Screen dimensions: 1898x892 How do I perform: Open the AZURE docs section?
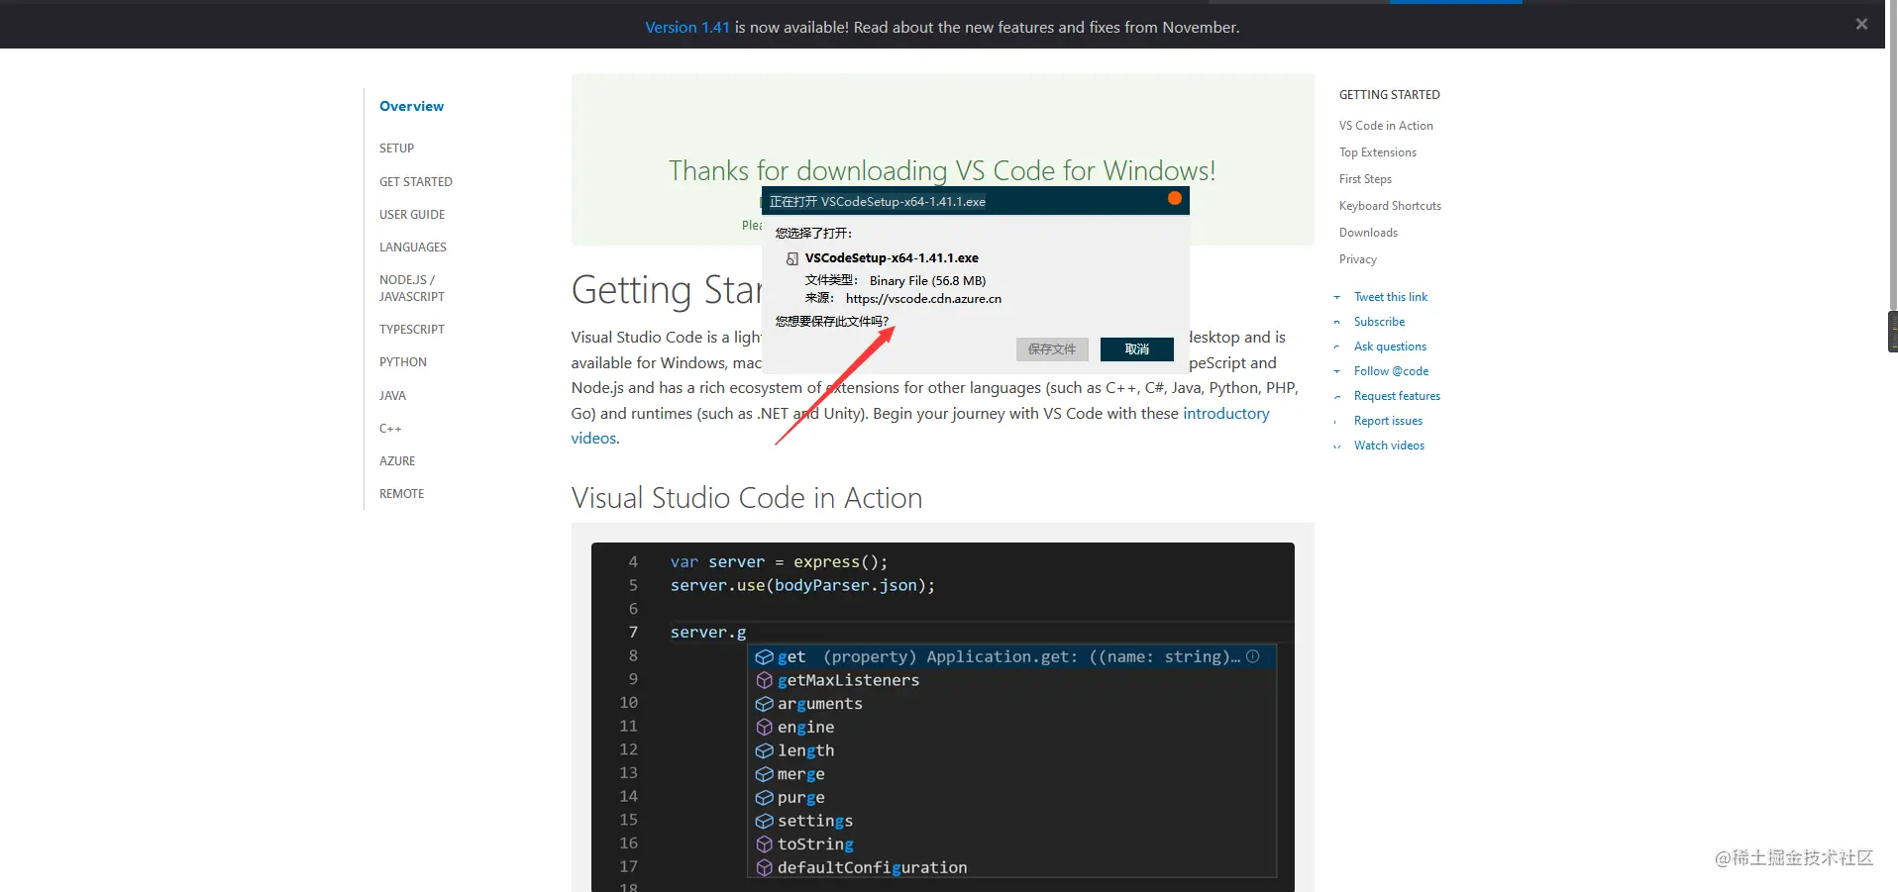(x=397, y=461)
